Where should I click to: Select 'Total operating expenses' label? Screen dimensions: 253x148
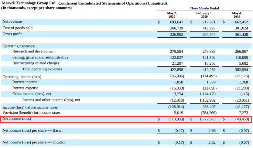pyautogui.click(x=42, y=69)
